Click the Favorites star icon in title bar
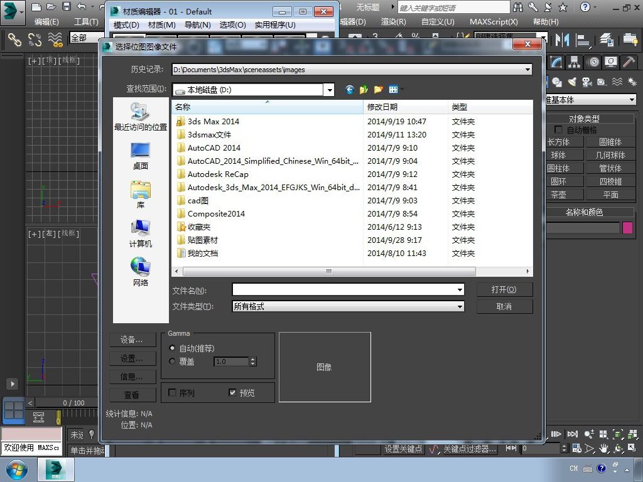 [563, 7]
